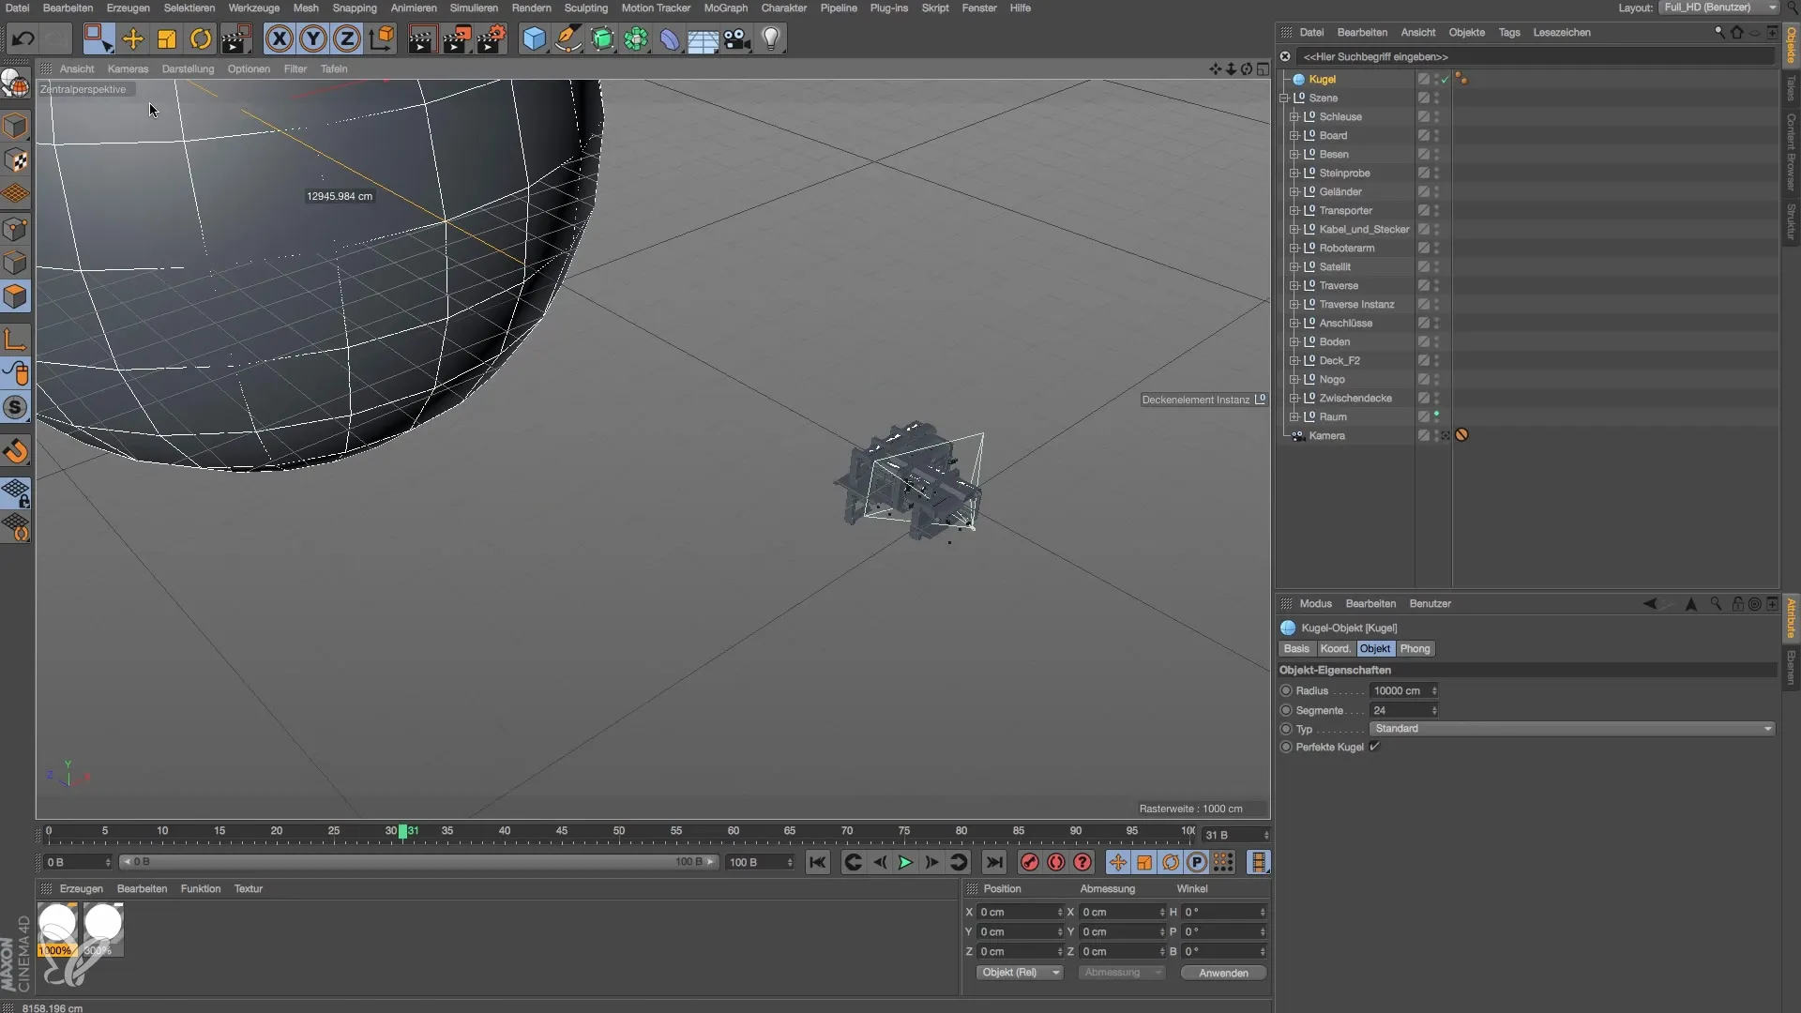Click the magnet workplane icon

(x=16, y=451)
